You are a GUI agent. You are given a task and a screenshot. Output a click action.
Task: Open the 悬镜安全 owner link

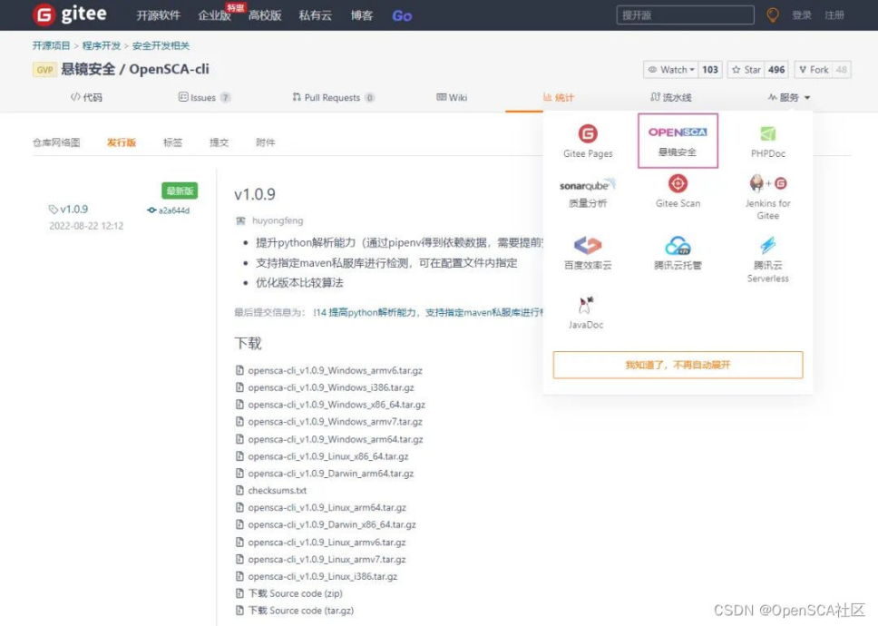pos(88,70)
